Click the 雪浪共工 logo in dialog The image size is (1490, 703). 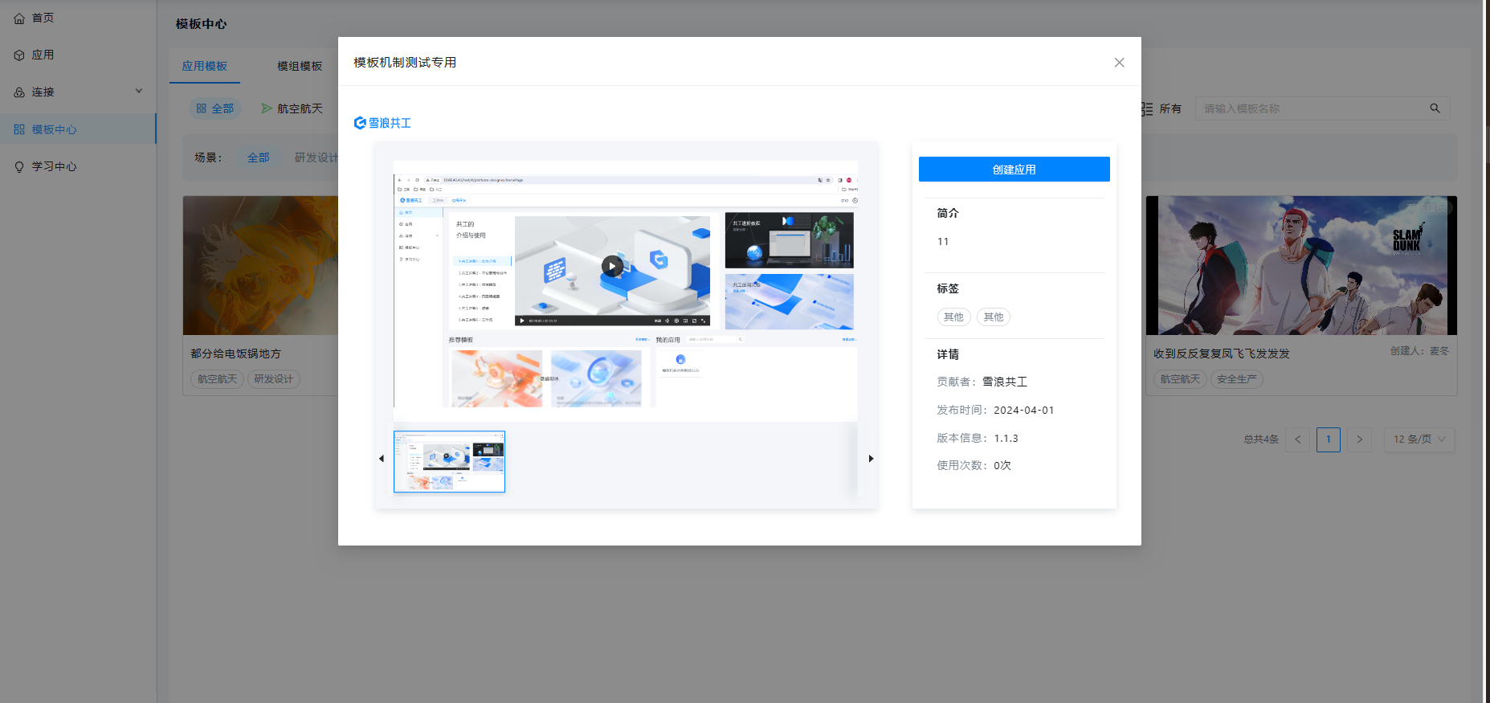tap(382, 123)
